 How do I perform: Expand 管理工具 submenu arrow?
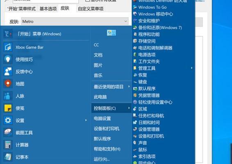pos(192,68)
